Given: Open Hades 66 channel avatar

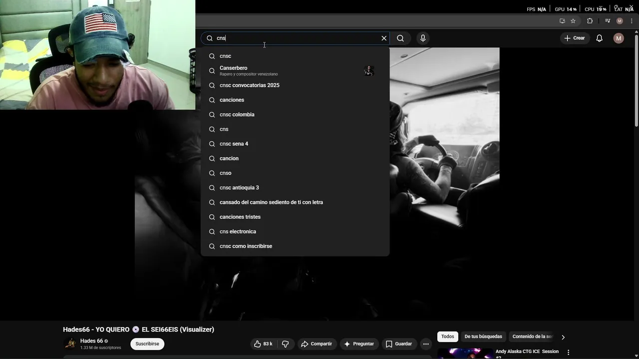Looking at the screenshot, I should [x=70, y=344].
